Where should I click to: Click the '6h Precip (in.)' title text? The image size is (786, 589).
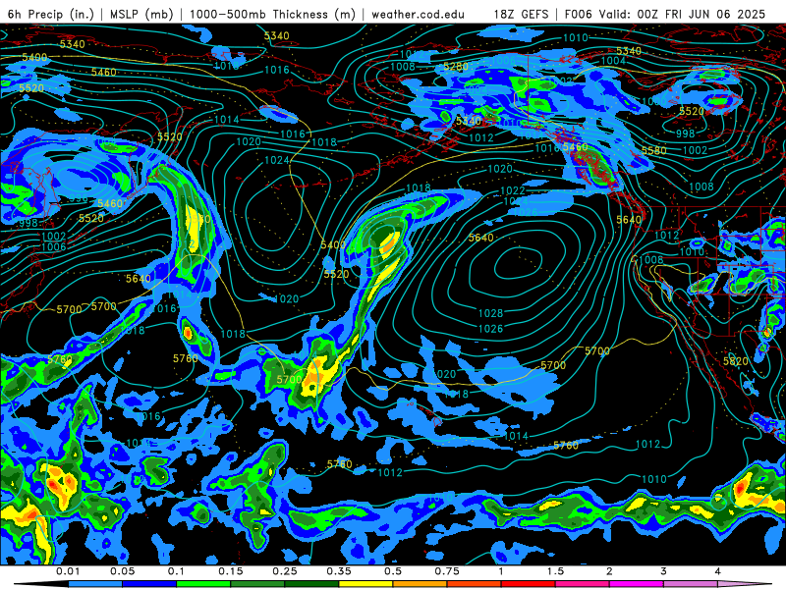tap(51, 14)
